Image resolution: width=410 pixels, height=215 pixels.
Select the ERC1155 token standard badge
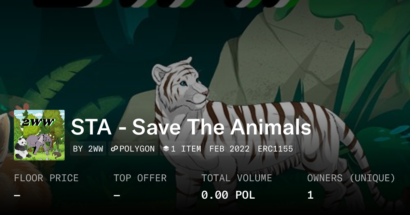(275, 149)
